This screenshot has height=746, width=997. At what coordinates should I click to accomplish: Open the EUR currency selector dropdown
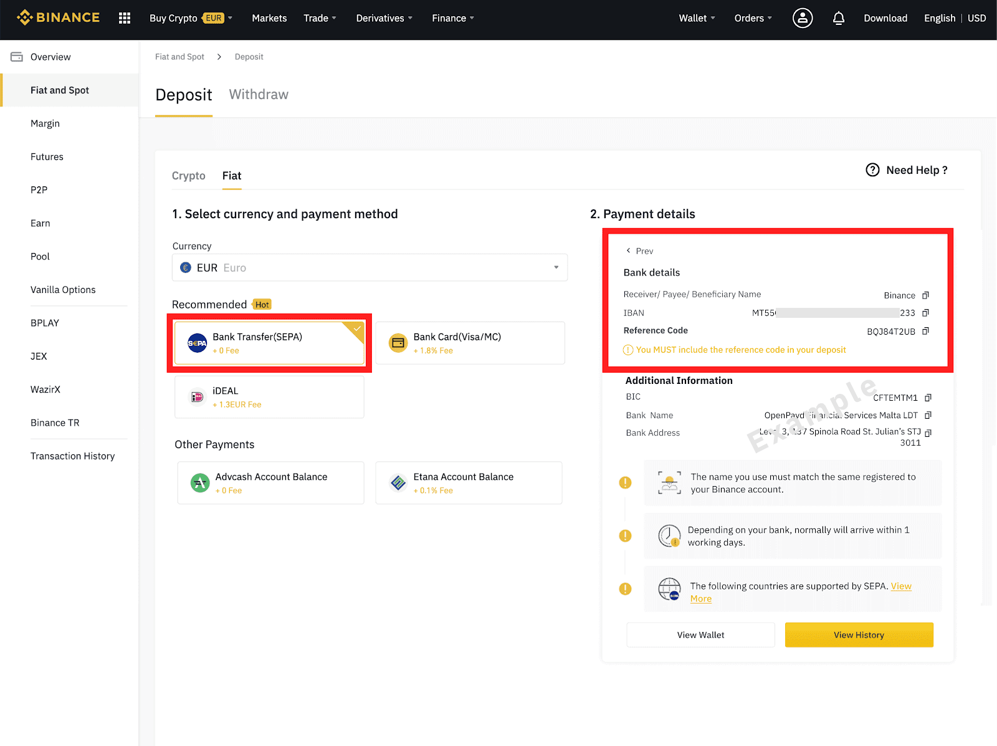click(x=370, y=267)
